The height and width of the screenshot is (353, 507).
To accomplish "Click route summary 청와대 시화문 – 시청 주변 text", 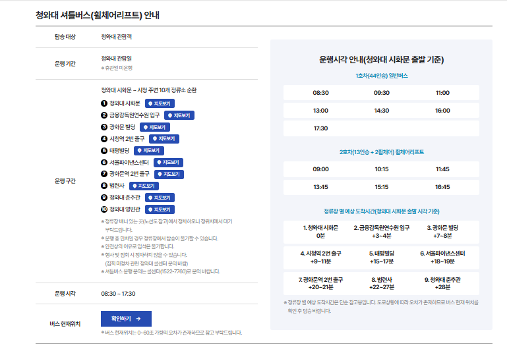I will click(149, 90).
